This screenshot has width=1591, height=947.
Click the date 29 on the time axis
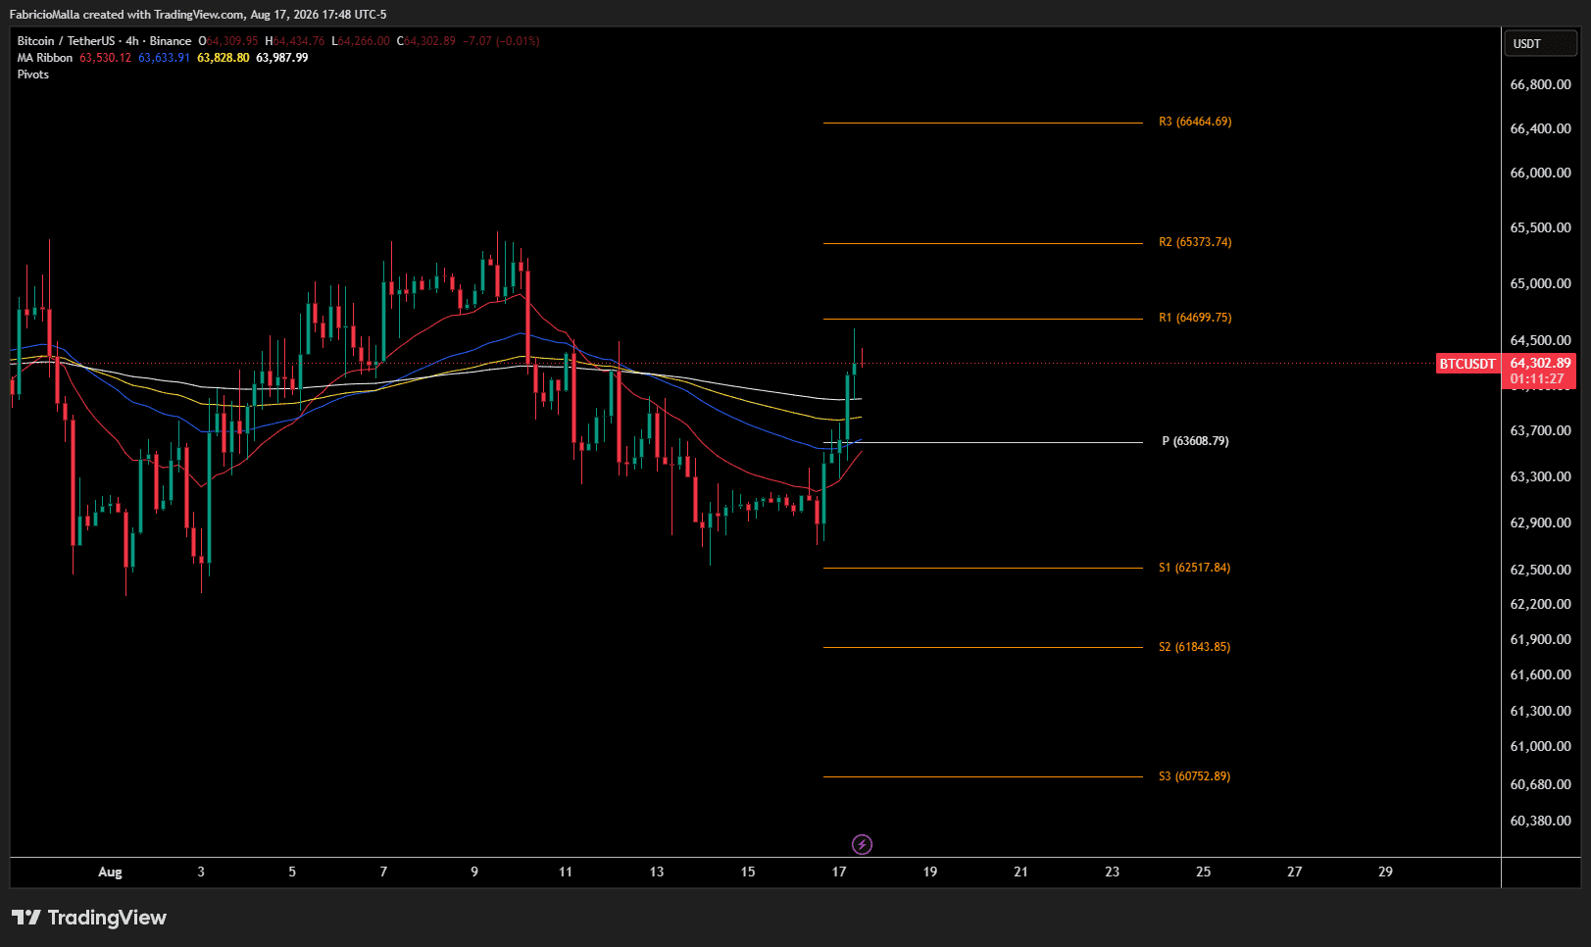coord(1386,872)
